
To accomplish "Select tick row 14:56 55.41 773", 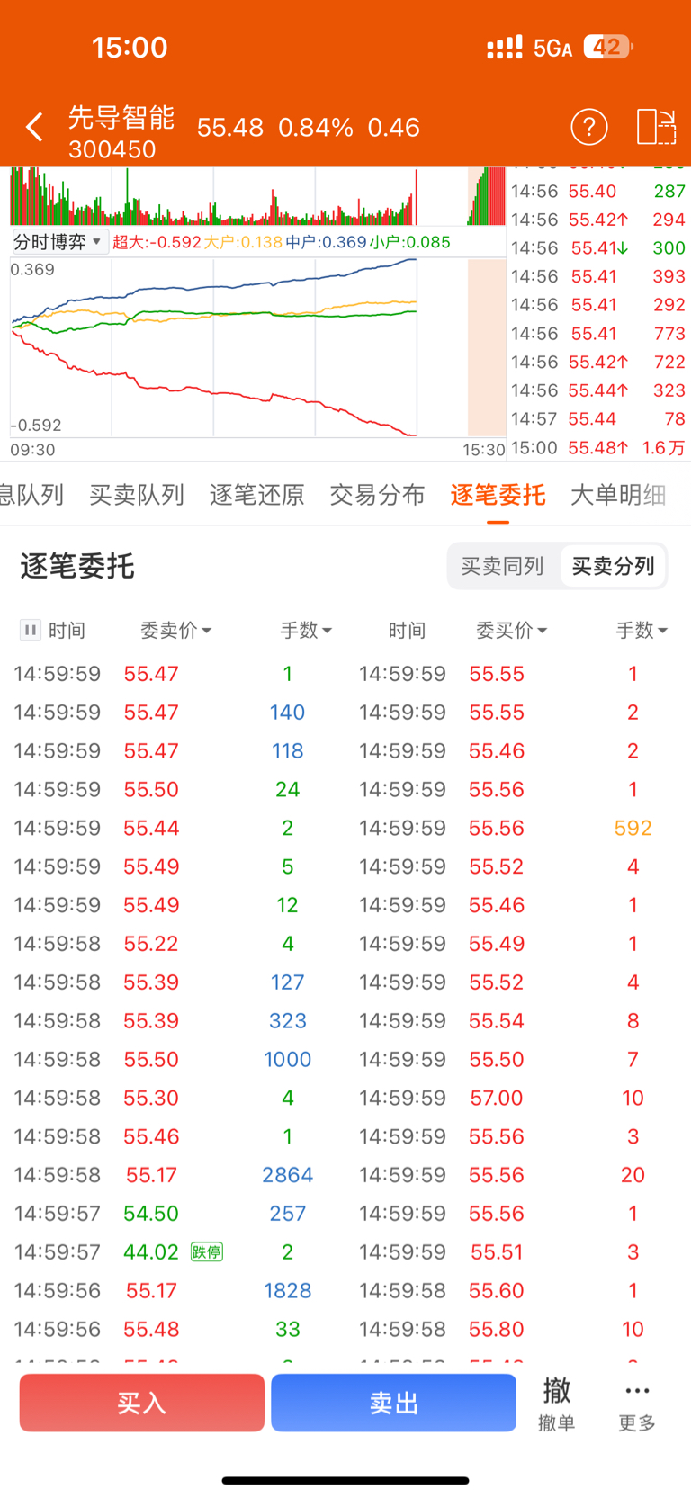I will pyautogui.click(x=597, y=333).
